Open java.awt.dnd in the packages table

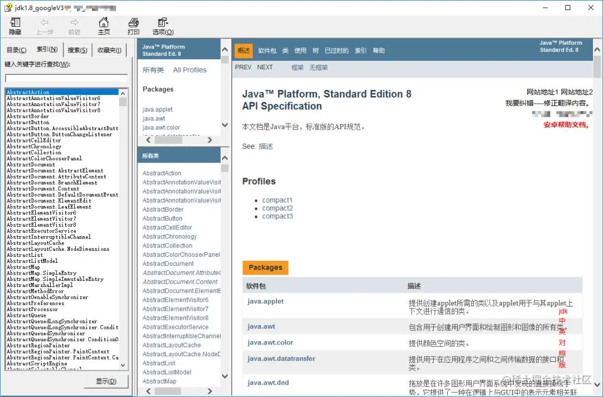pos(268,383)
